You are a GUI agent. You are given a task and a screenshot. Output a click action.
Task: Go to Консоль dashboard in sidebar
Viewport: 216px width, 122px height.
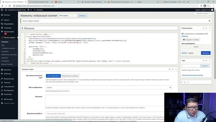tap(7, 15)
